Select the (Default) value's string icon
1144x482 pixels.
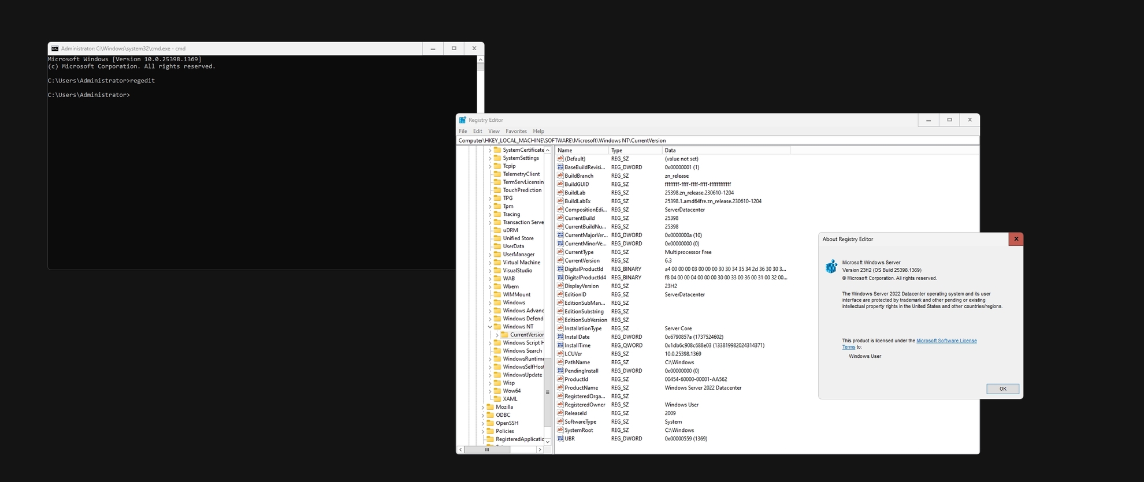pyautogui.click(x=560, y=159)
